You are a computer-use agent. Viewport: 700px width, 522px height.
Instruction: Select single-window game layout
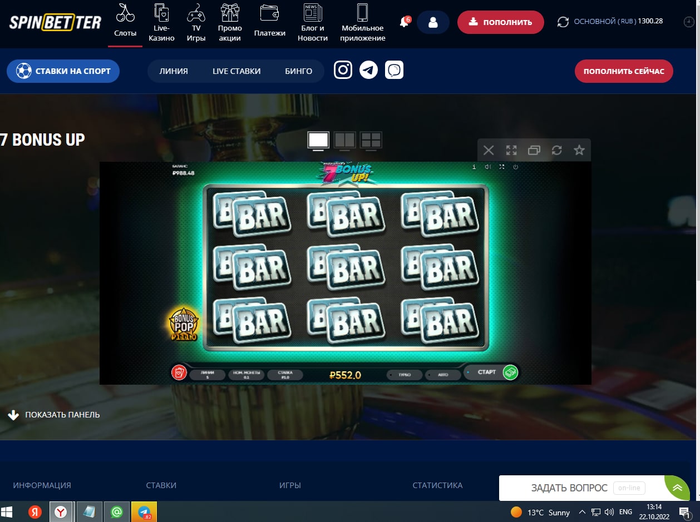click(318, 140)
